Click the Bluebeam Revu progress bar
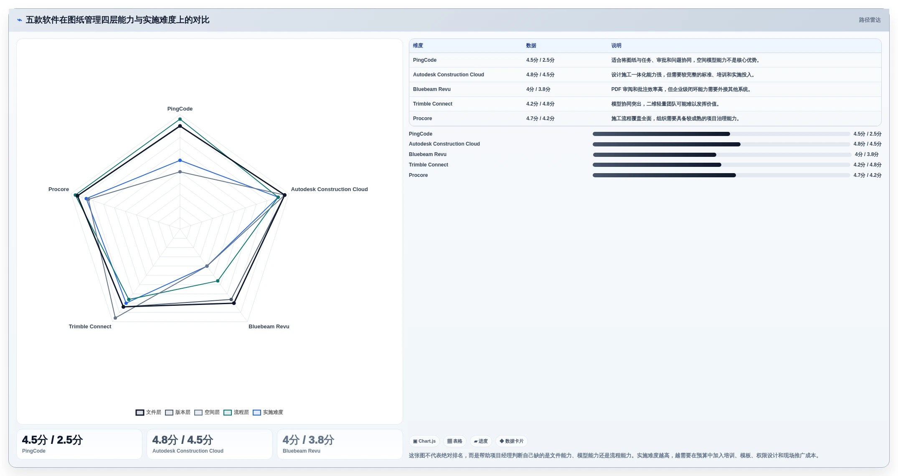The width and height of the screenshot is (898, 476). pos(721,155)
